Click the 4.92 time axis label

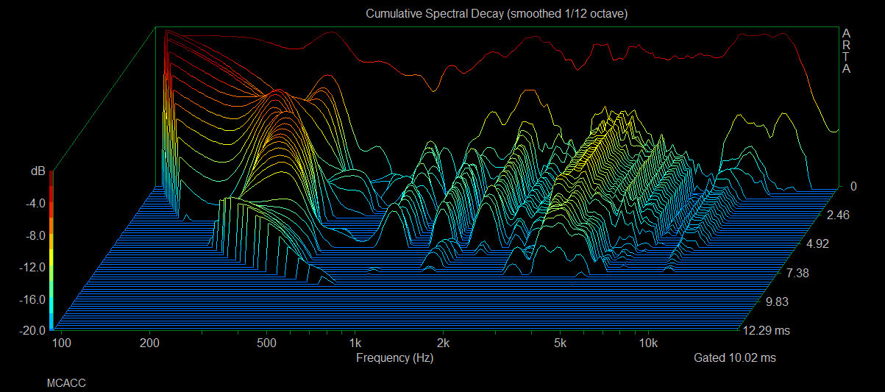[x=817, y=244]
